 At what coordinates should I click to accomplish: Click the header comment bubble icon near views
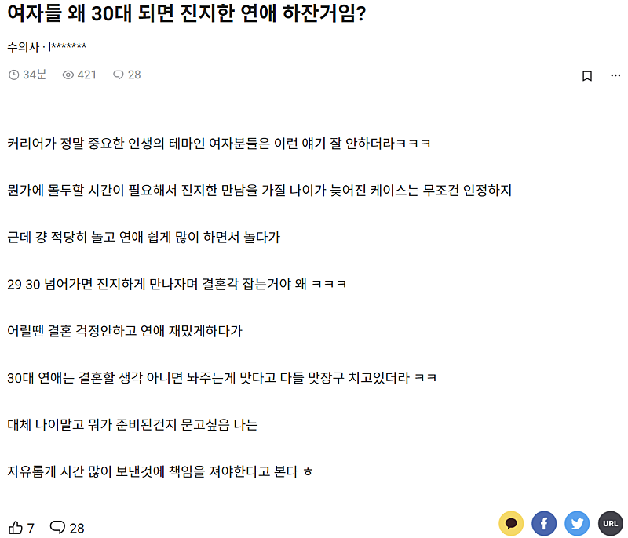[x=119, y=75]
